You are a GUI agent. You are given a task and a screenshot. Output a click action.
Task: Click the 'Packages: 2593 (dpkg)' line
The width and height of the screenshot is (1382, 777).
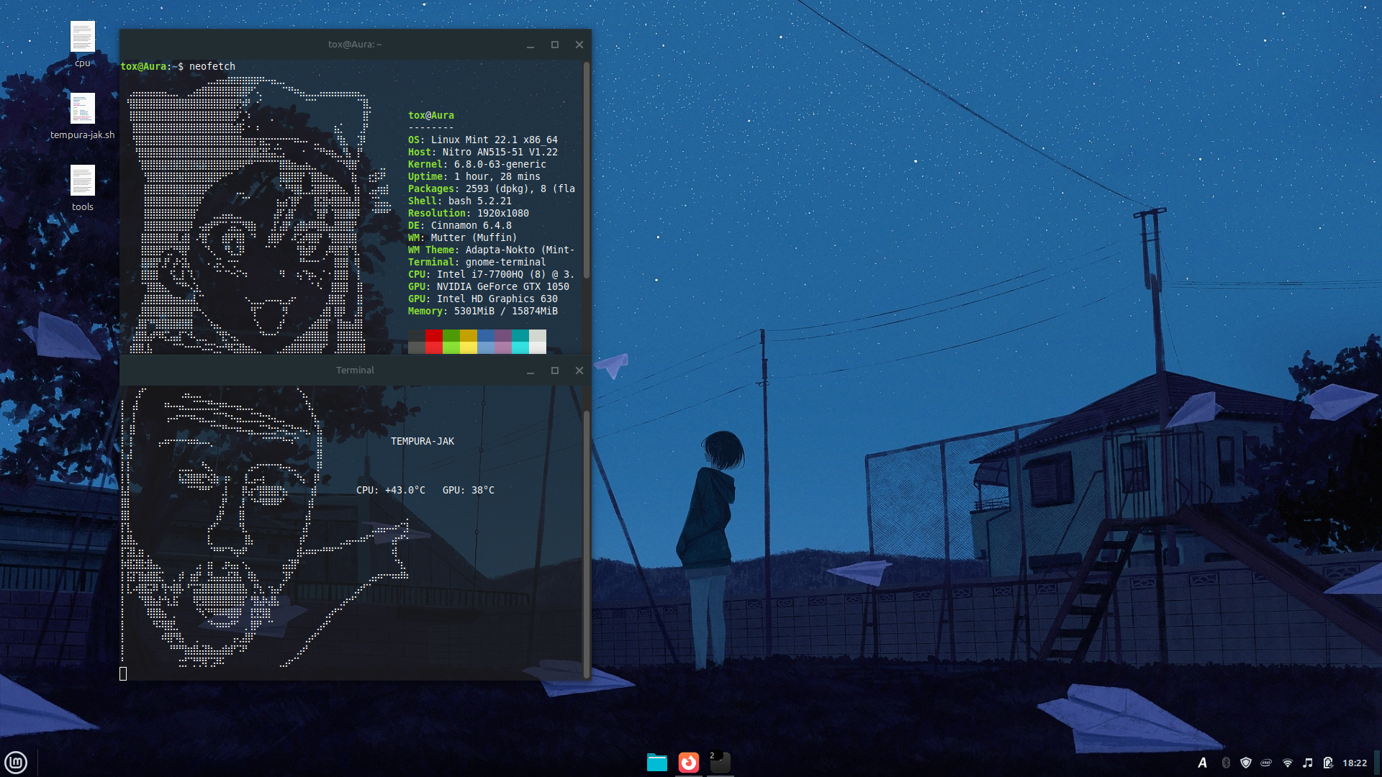(492, 188)
